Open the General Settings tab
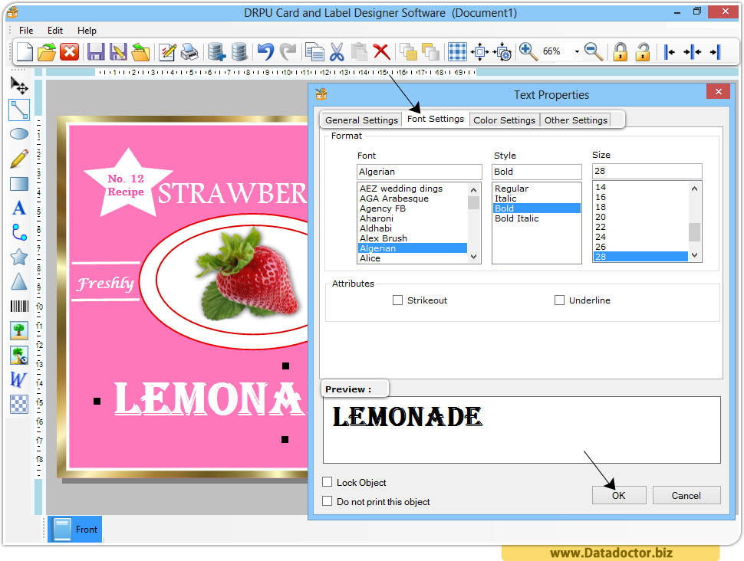 click(x=360, y=120)
